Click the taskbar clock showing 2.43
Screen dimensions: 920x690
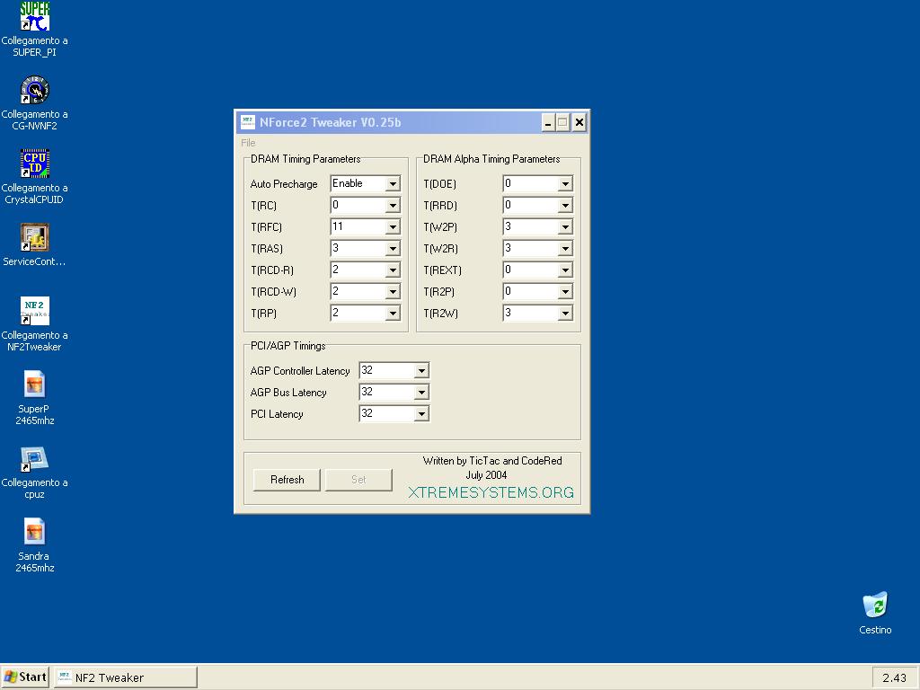(894, 677)
